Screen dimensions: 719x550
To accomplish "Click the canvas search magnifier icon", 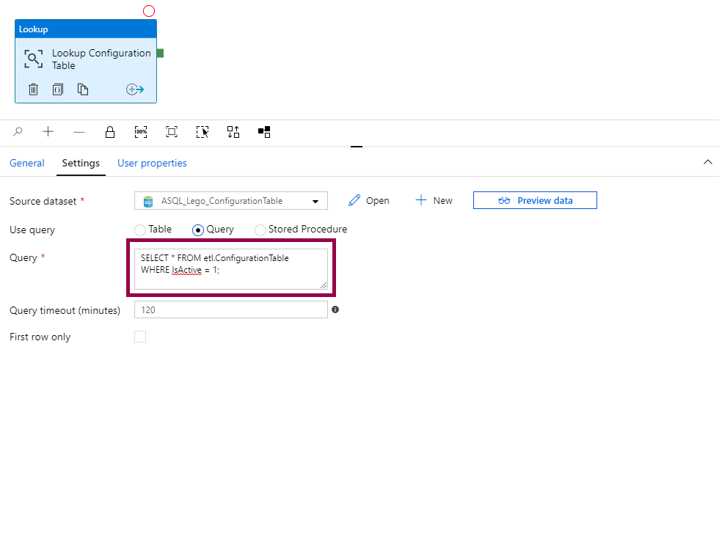I will 18,132.
